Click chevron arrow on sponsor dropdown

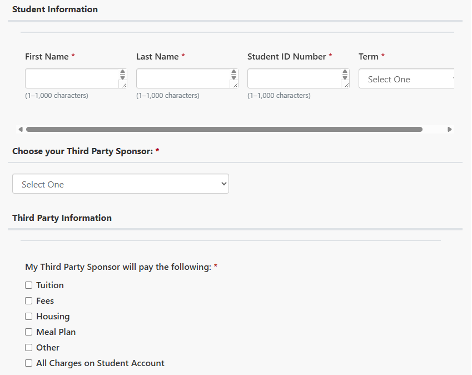pyautogui.click(x=223, y=184)
